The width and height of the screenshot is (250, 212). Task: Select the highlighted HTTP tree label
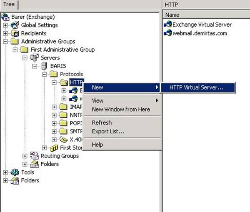pos(77,82)
